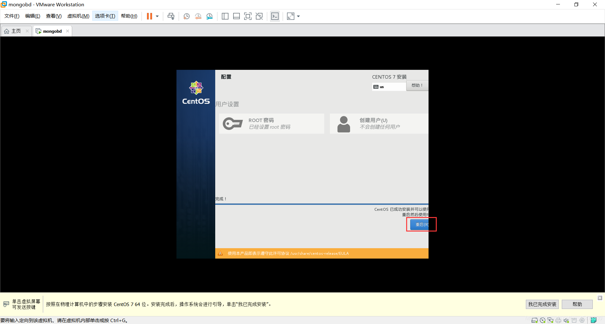The image size is (605, 324).
Task: Open the 编辑(E) menu
Action: 33,16
